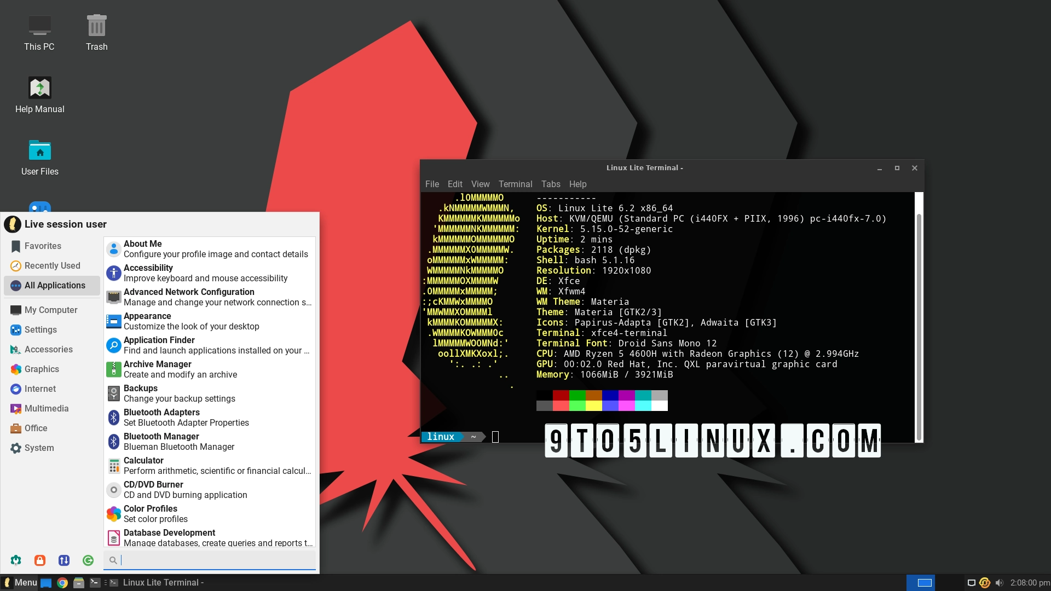The image size is (1051, 591).
Task: Open the Terminal menu in Linux Lite Terminal
Action: (x=515, y=184)
